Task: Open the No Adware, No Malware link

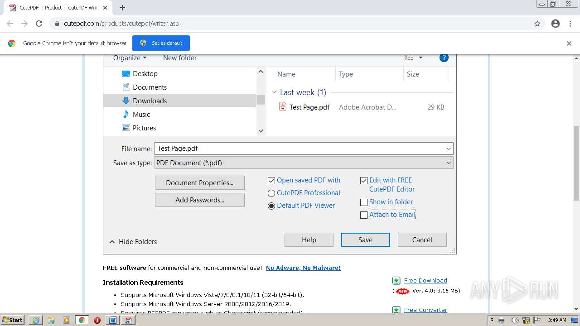Action: [303, 268]
